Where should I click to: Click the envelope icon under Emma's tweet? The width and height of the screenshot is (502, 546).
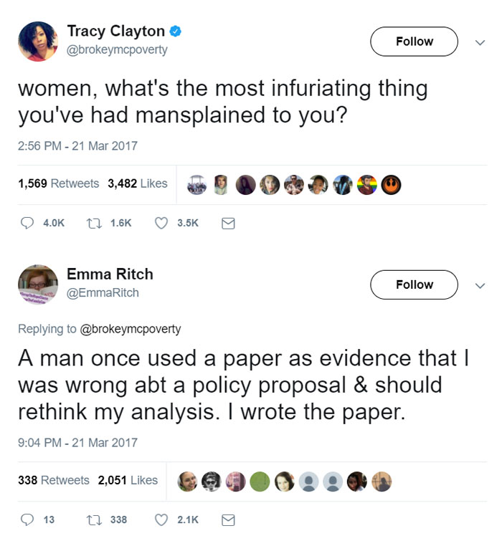[228, 520]
